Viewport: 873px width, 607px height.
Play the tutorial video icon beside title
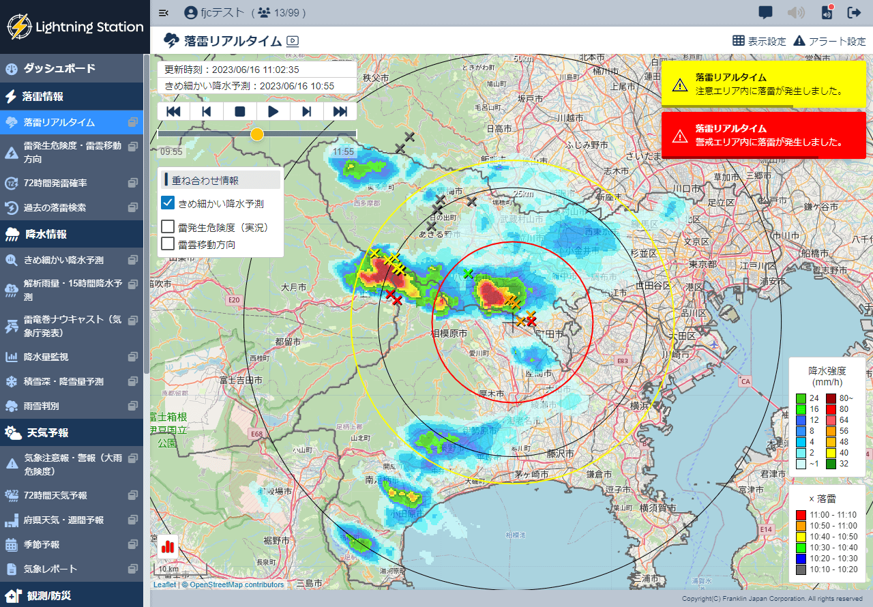pos(293,41)
